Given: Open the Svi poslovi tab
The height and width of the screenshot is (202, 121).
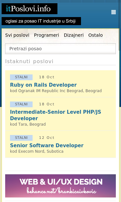Looking at the screenshot, I should 17,35.
